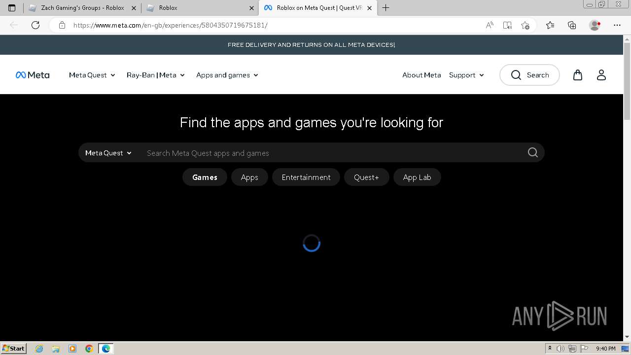
Task: Expand the Ray-Ban | Meta menu
Action: (156, 75)
